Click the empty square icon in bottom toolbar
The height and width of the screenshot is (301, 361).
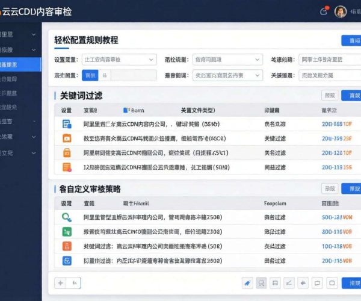coord(332,283)
